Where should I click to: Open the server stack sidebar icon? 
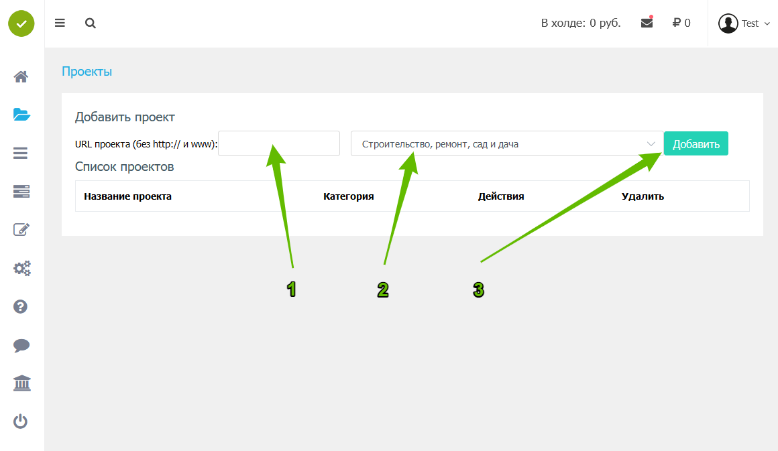(x=21, y=192)
